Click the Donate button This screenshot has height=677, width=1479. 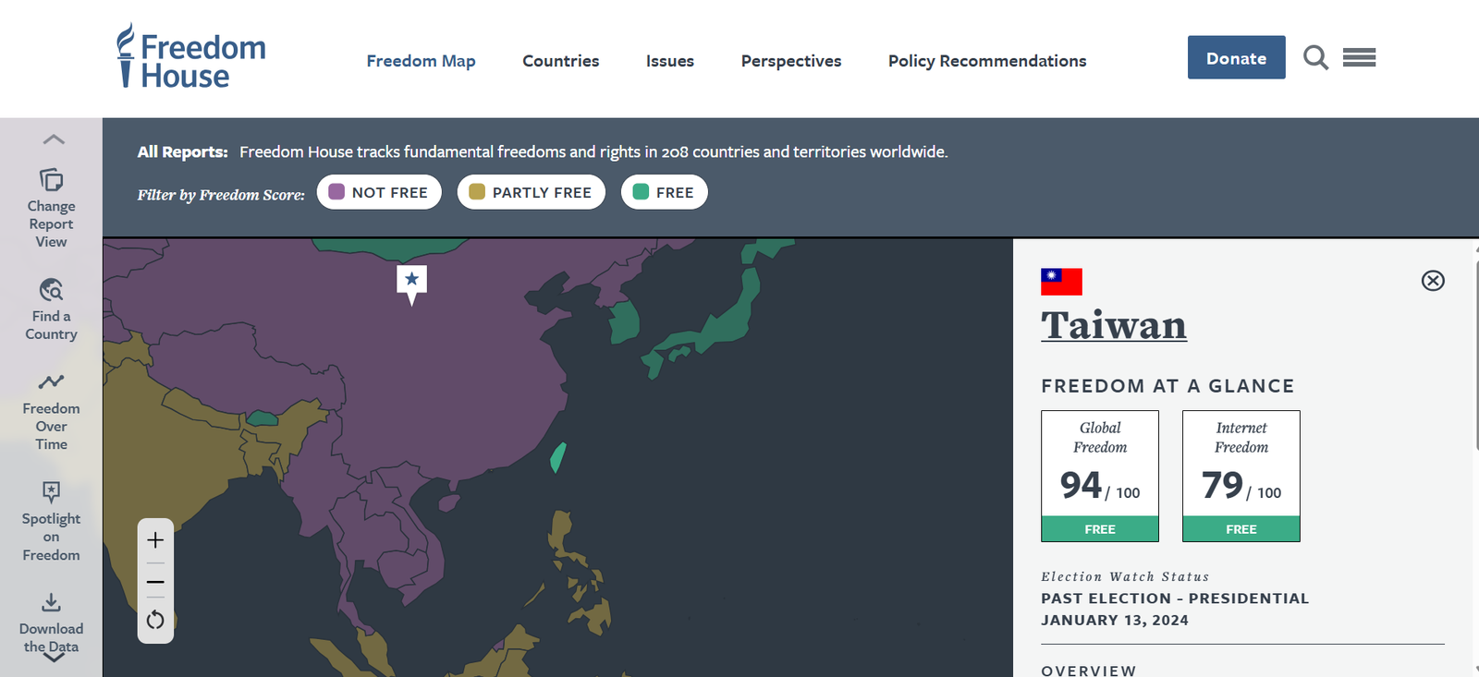pos(1236,57)
